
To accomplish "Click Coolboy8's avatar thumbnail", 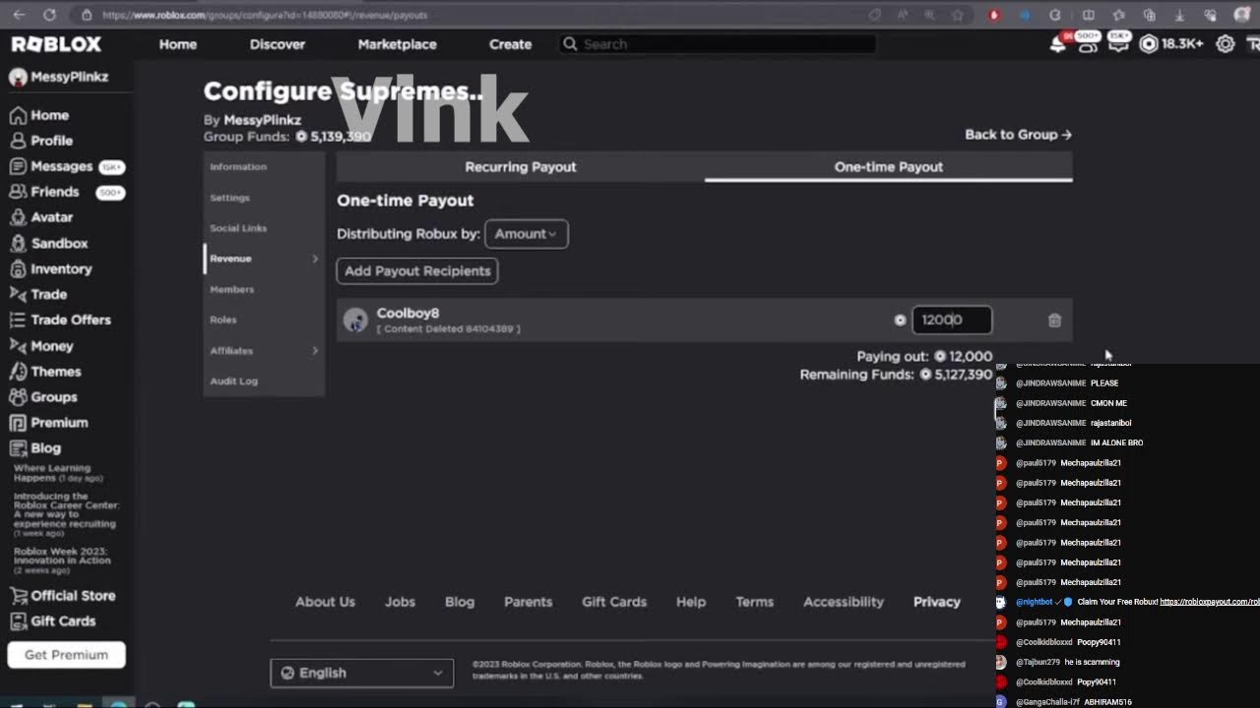I will (355, 320).
